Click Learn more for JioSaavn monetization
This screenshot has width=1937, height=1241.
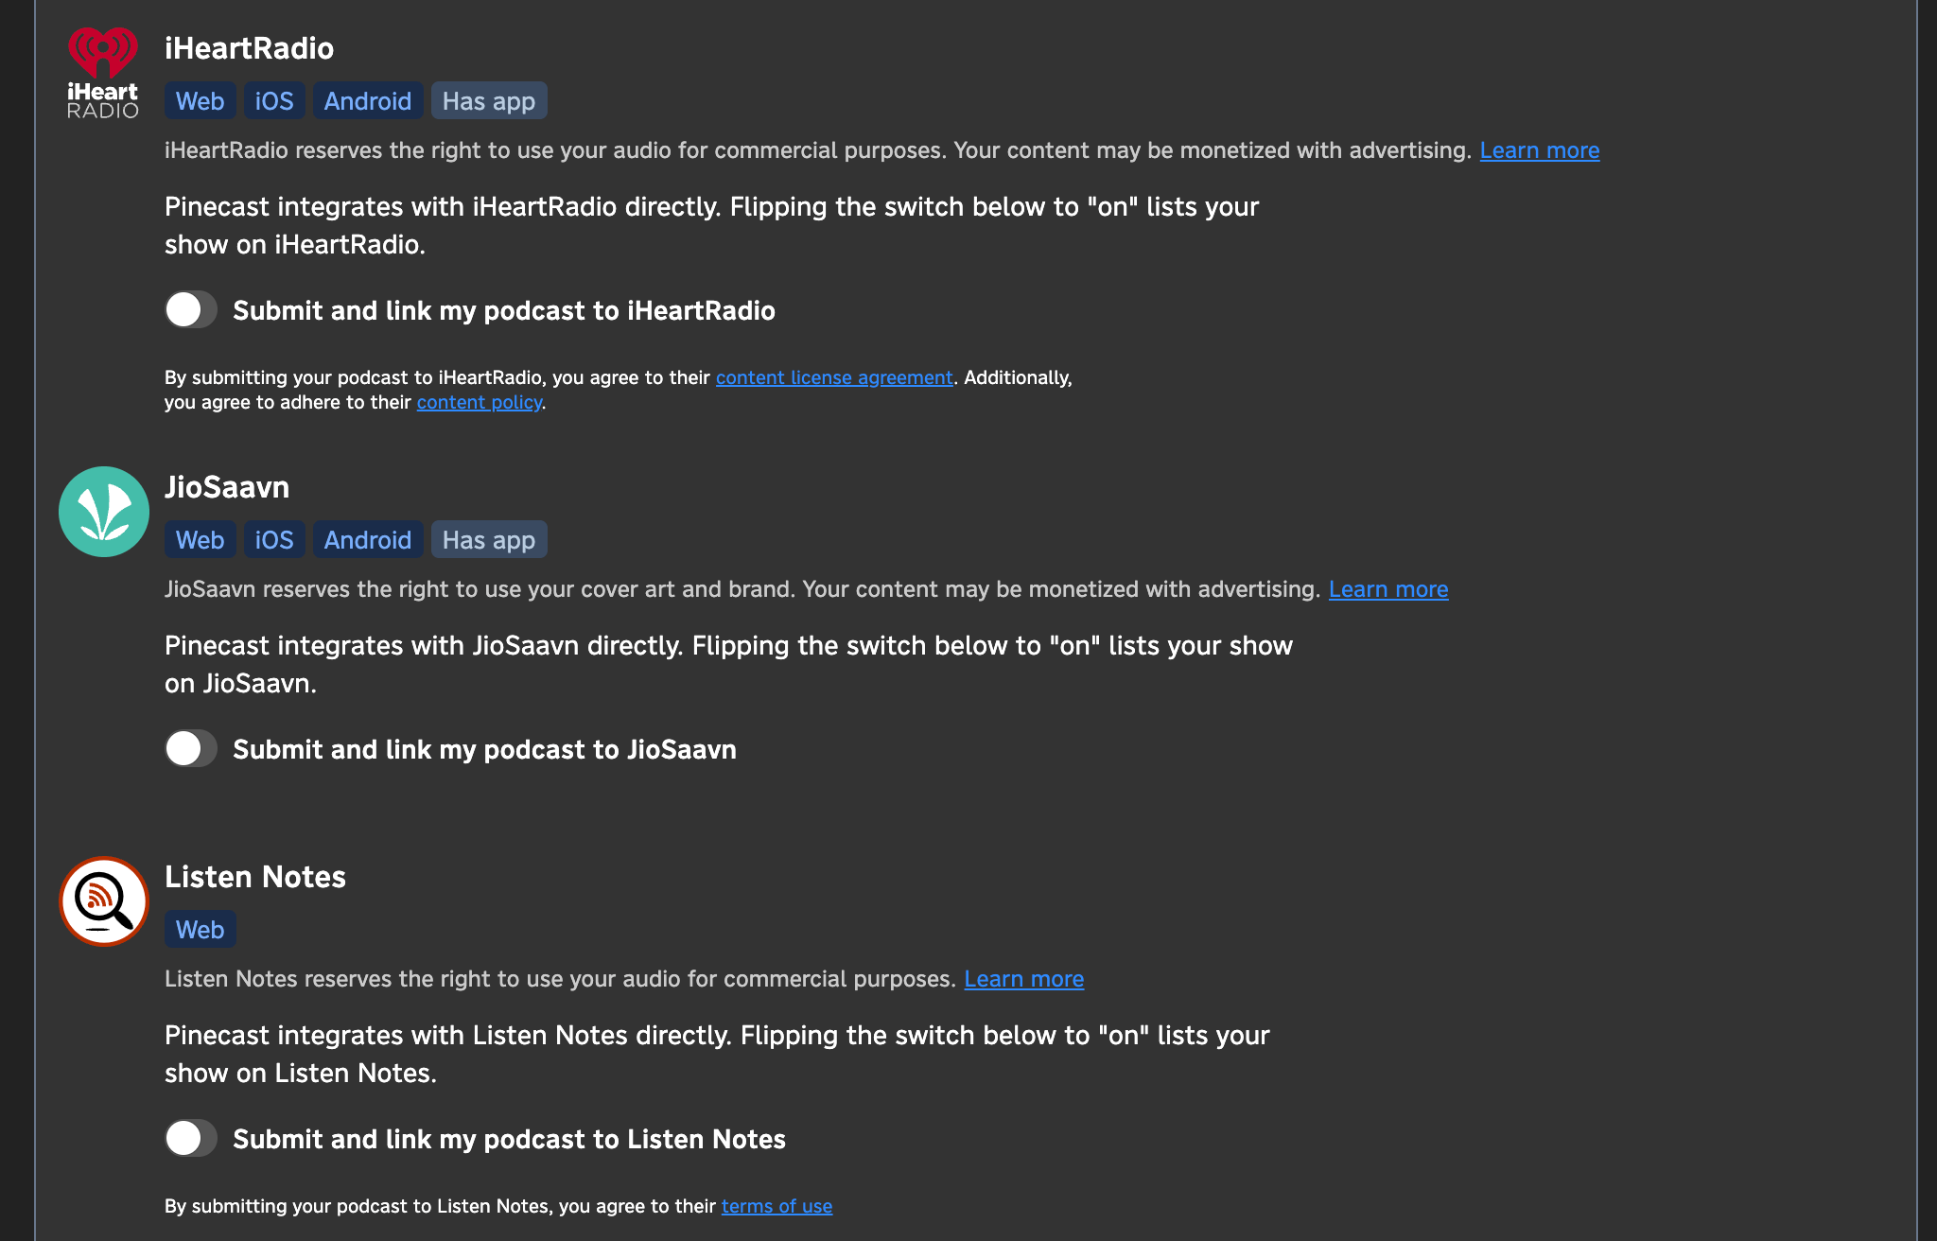[x=1389, y=588]
